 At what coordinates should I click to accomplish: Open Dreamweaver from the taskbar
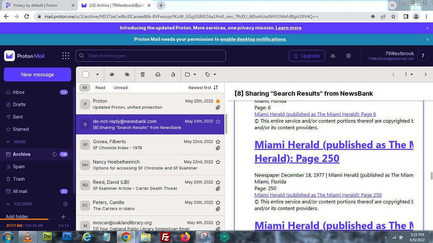[47, 237]
